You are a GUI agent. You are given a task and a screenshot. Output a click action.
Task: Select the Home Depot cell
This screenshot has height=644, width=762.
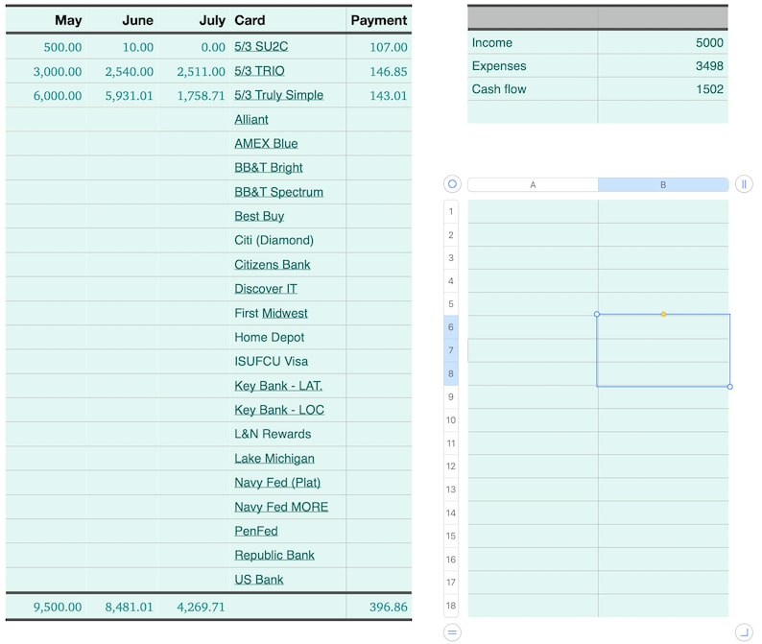point(288,337)
